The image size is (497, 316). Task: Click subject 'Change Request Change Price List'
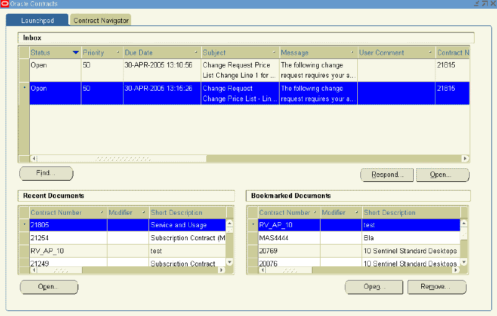coord(240,93)
